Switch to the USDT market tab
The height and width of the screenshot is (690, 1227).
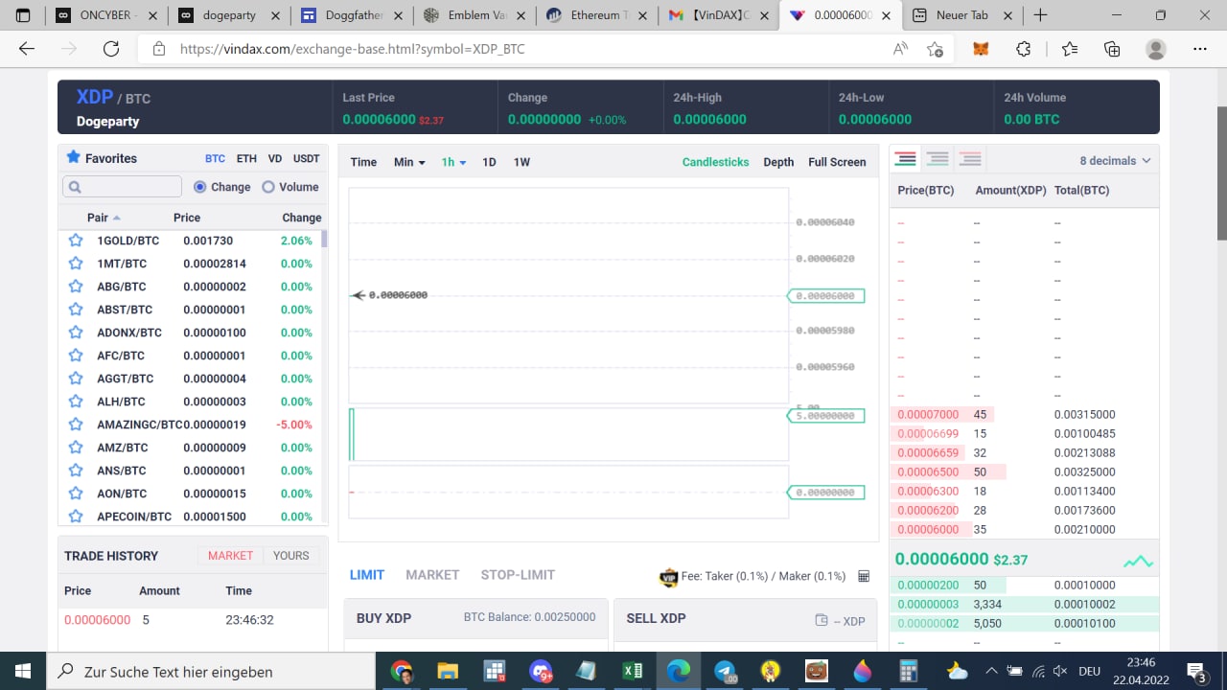click(x=307, y=158)
